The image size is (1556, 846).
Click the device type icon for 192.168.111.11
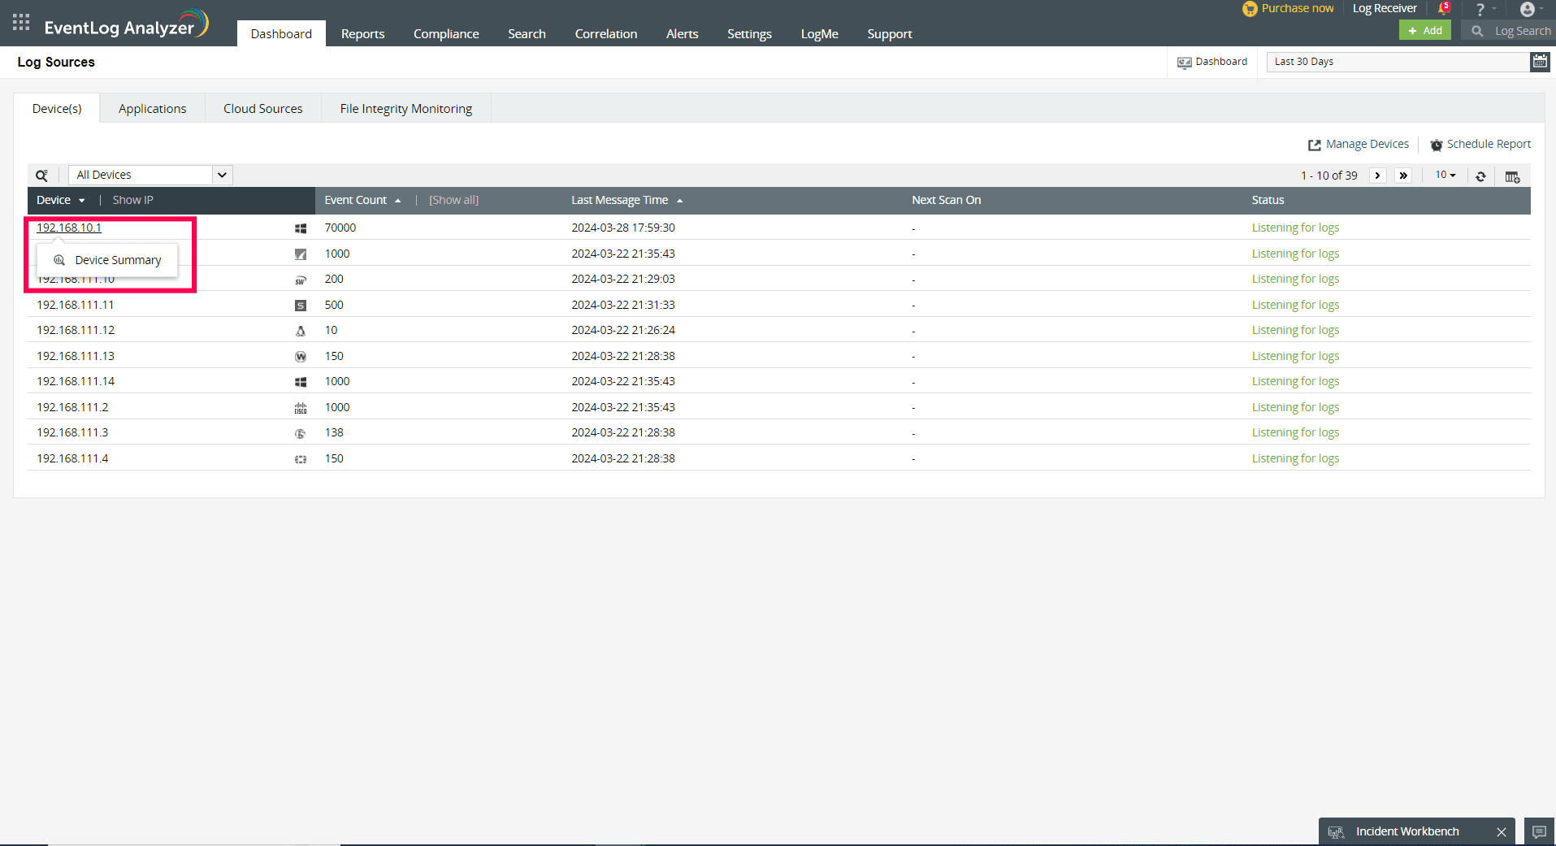tap(301, 306)
